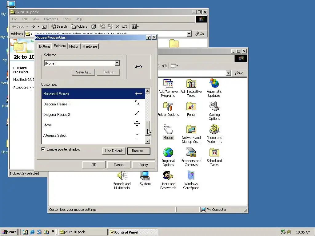Screen dimensions: 315x236
Task: Click the cursor list scrollbar thumb
Action: pyautogui.click(x=147, y=128)
